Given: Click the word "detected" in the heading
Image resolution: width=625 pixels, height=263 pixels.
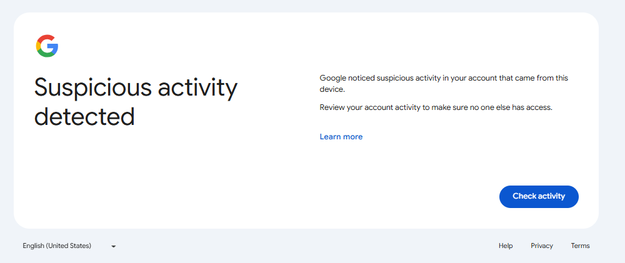Looking at the screenshot, I should coord(84,117).
